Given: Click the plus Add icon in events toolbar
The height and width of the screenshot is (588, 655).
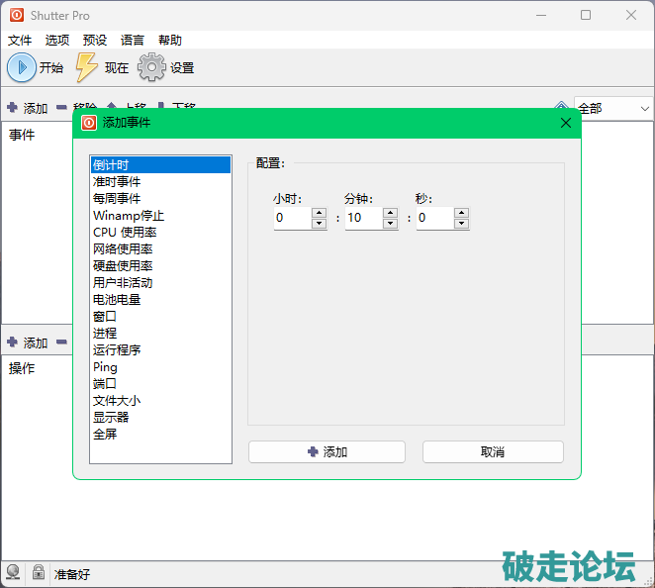Looking at the screenshot, I should (12, 108).
